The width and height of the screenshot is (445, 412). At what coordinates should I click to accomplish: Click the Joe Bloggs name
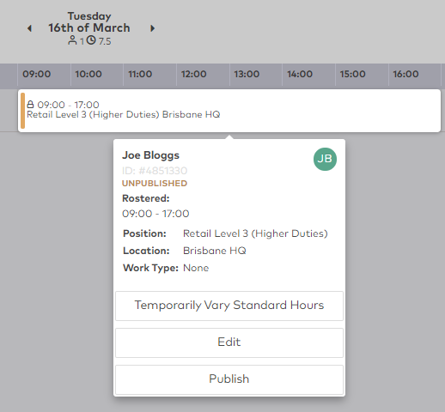150,155
